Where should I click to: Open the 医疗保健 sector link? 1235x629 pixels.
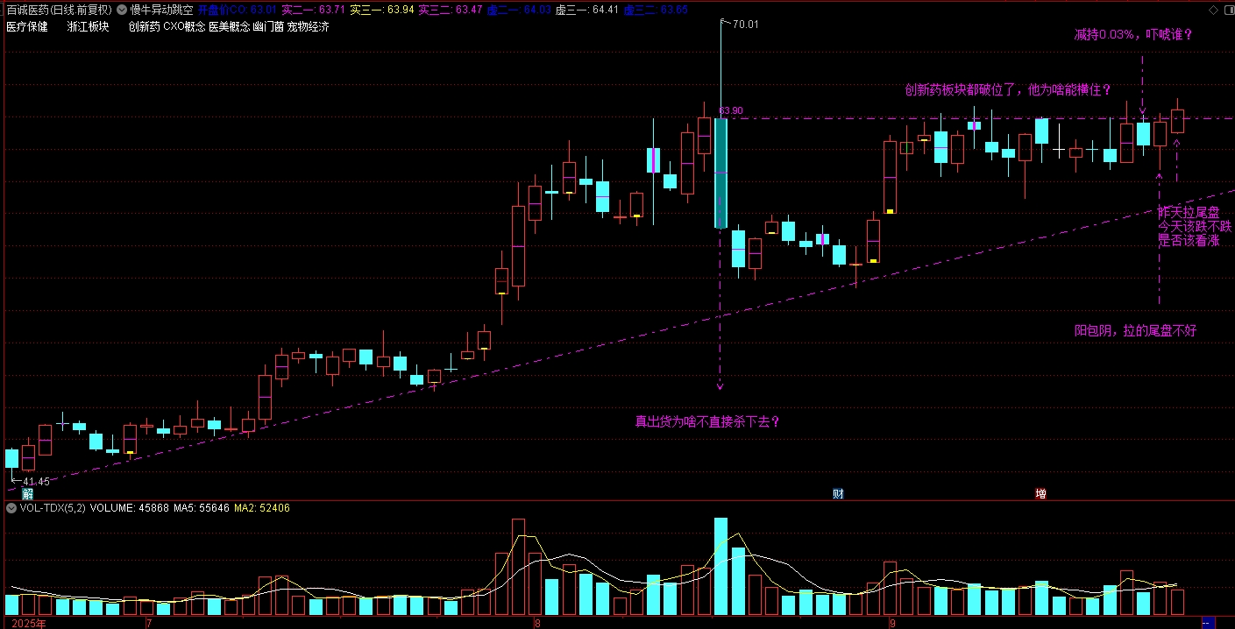27,27
